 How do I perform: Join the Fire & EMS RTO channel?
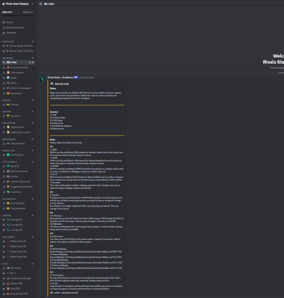[18, 294]
